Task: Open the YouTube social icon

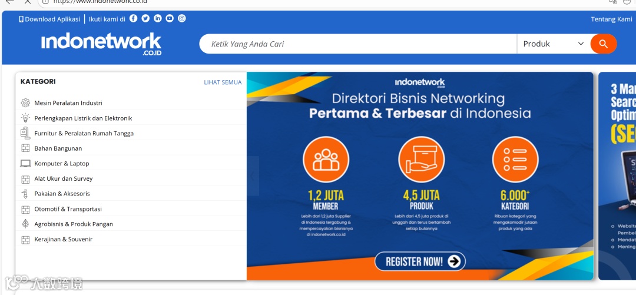Action: (170, 18)
